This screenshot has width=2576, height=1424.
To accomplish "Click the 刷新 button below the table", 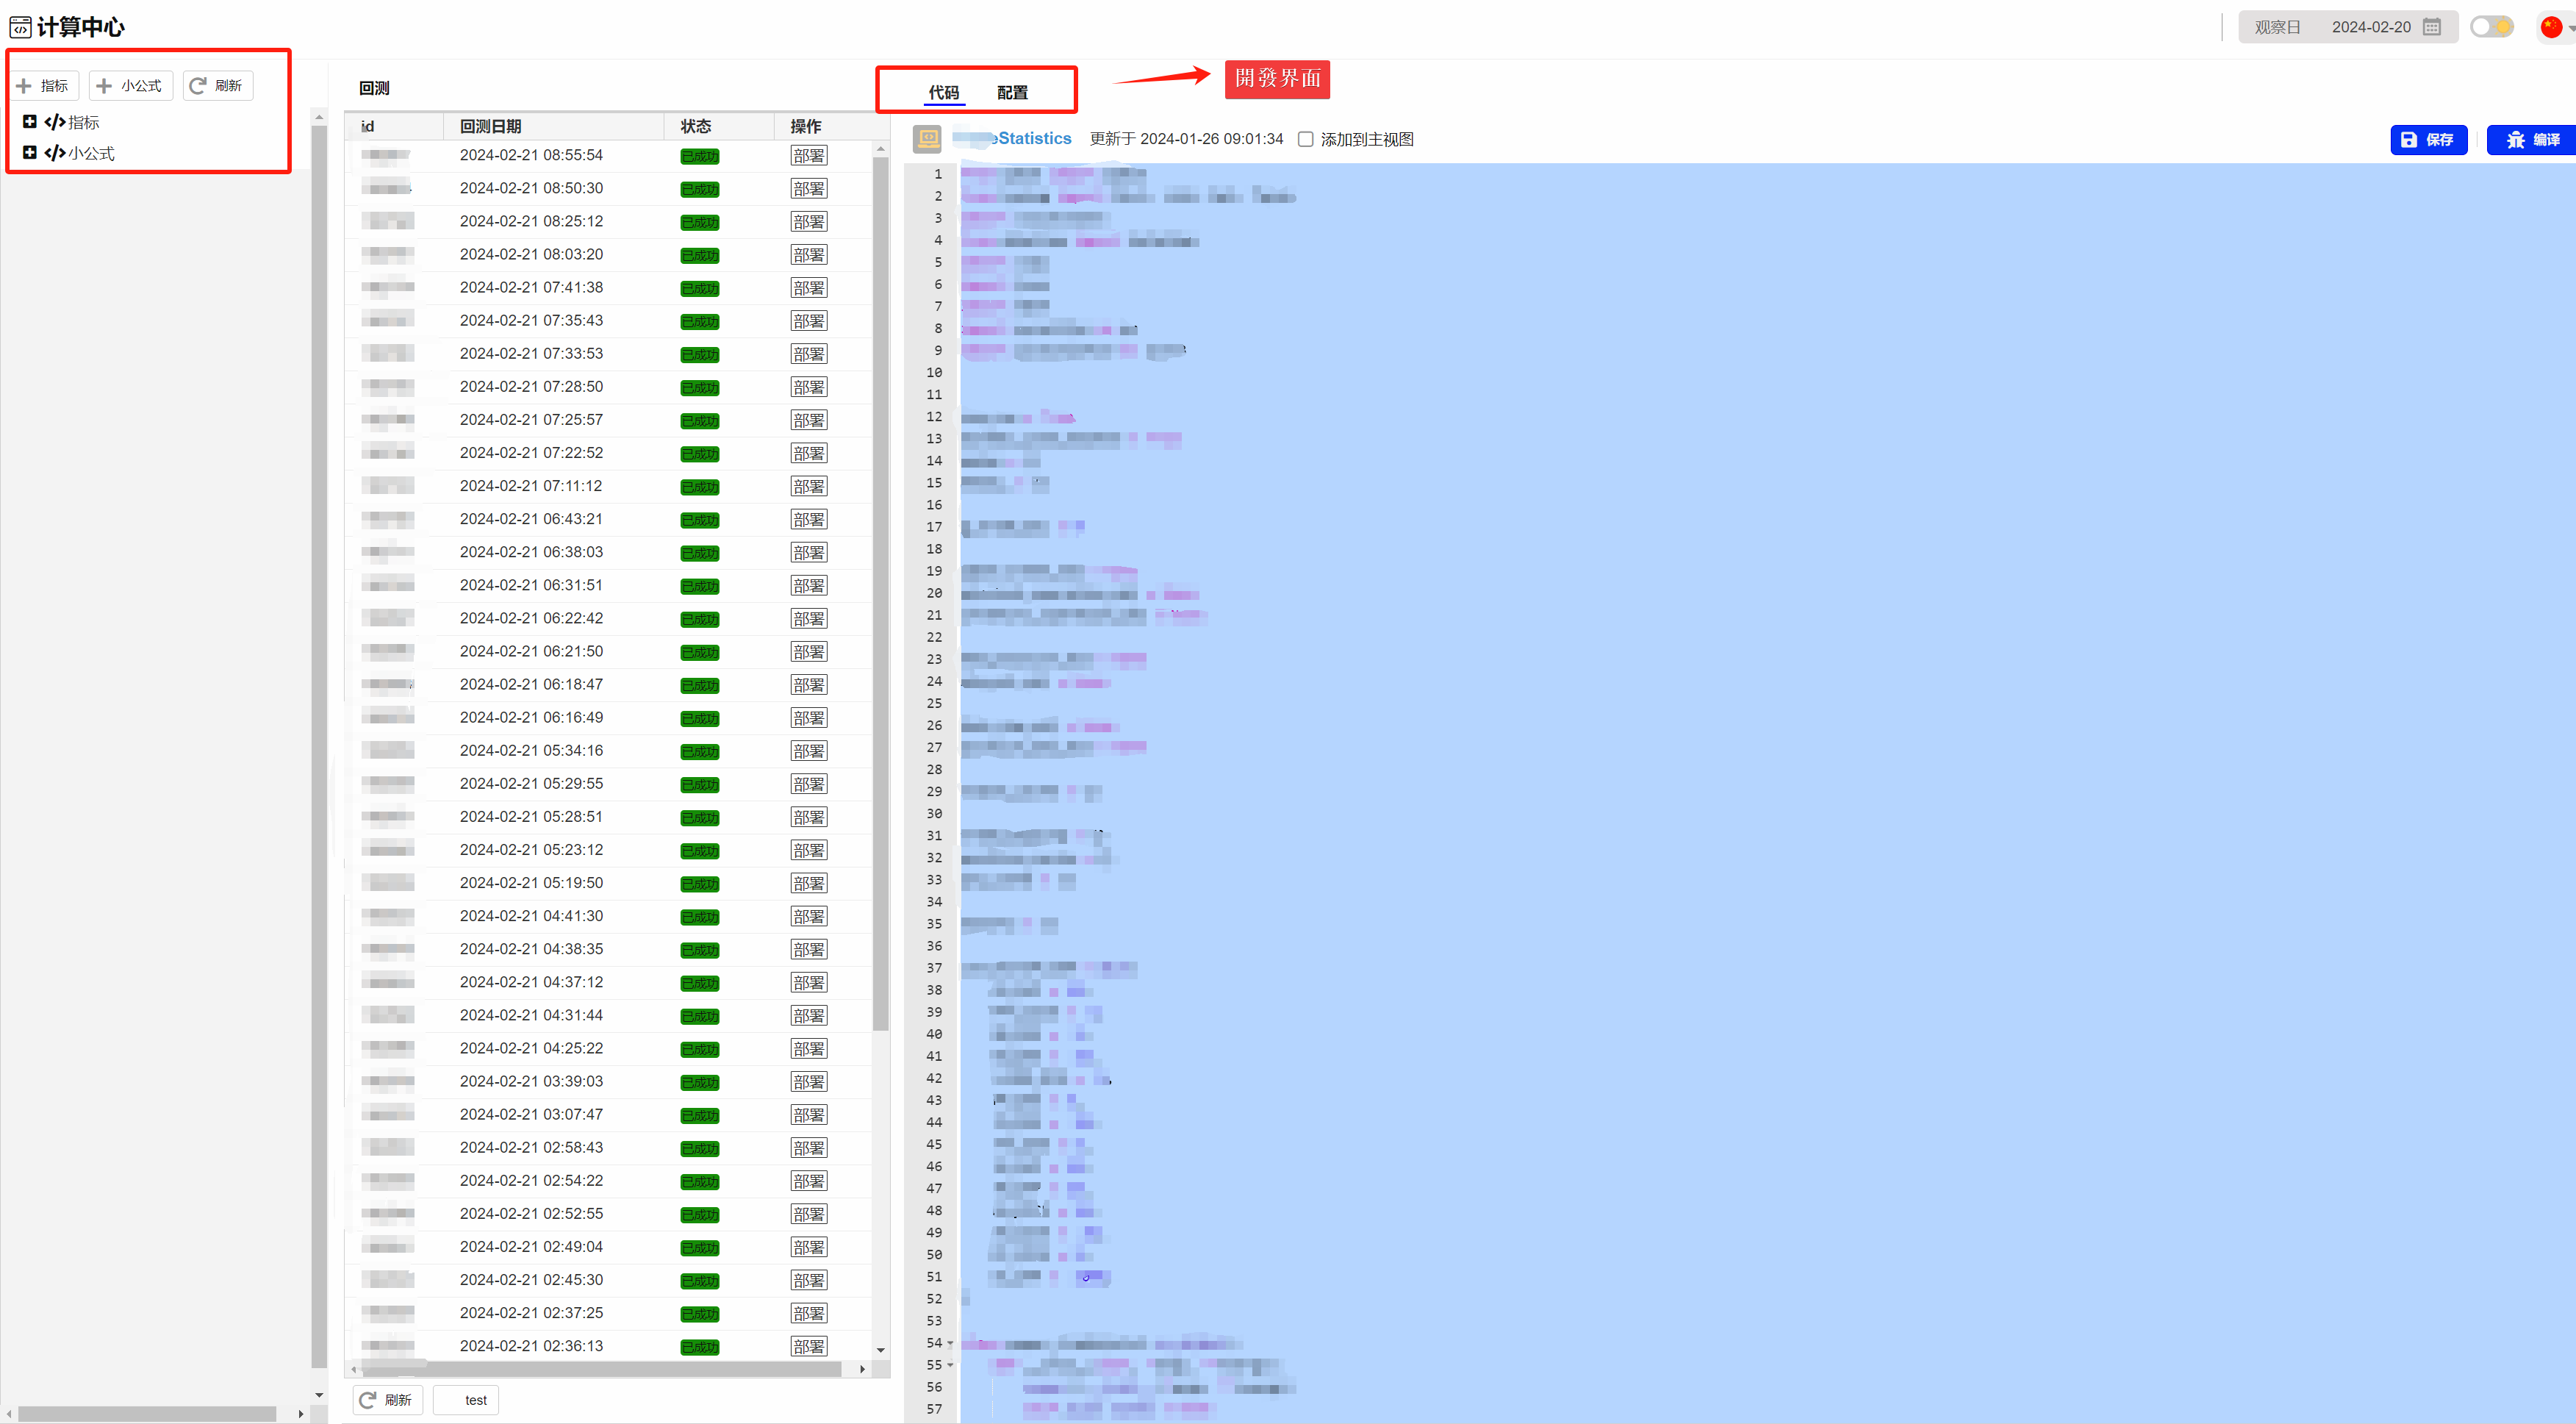I will click(x=387, y=1400).
